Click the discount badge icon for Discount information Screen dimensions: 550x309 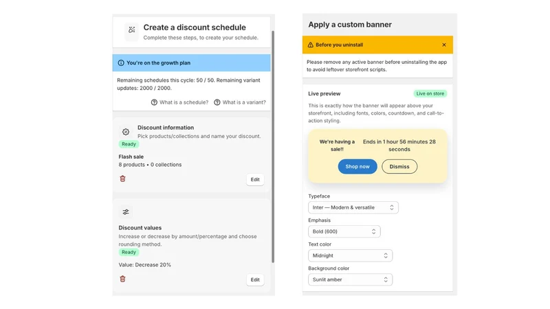click(x=126, y=132)
